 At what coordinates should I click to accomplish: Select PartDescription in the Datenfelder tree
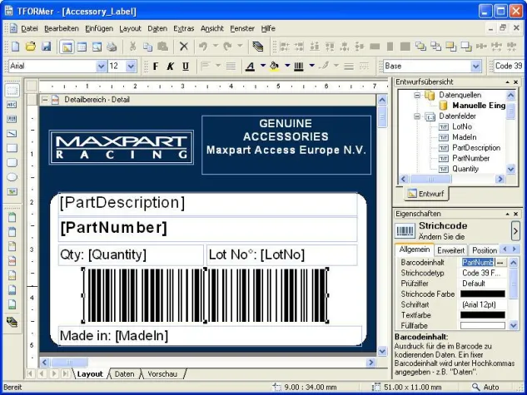click(476, 147)
